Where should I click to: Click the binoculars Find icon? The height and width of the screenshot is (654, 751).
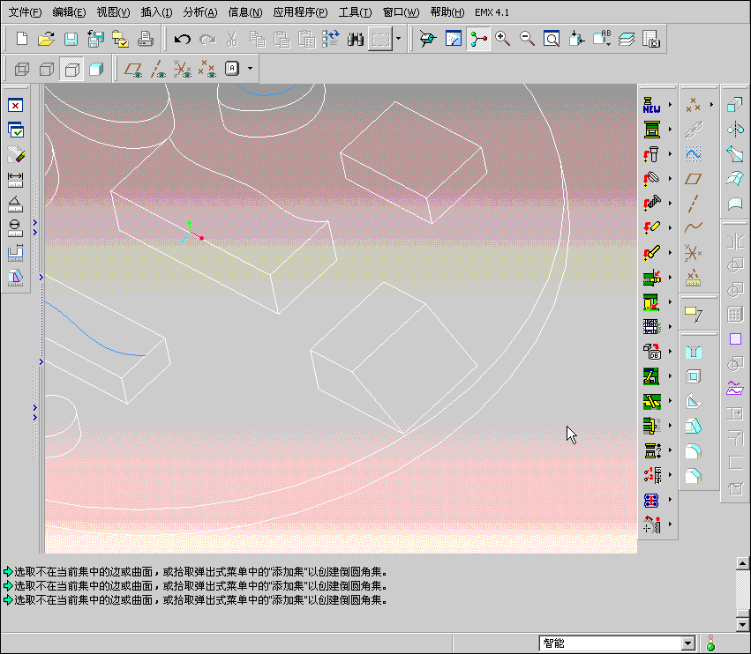pos(357,39)
